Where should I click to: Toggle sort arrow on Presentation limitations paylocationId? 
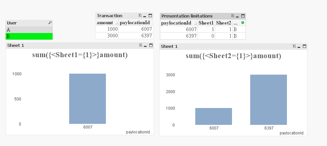tap(195, 23)
